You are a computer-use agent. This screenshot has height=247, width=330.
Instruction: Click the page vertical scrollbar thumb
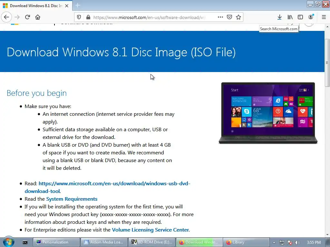click(x=327, y=63)
